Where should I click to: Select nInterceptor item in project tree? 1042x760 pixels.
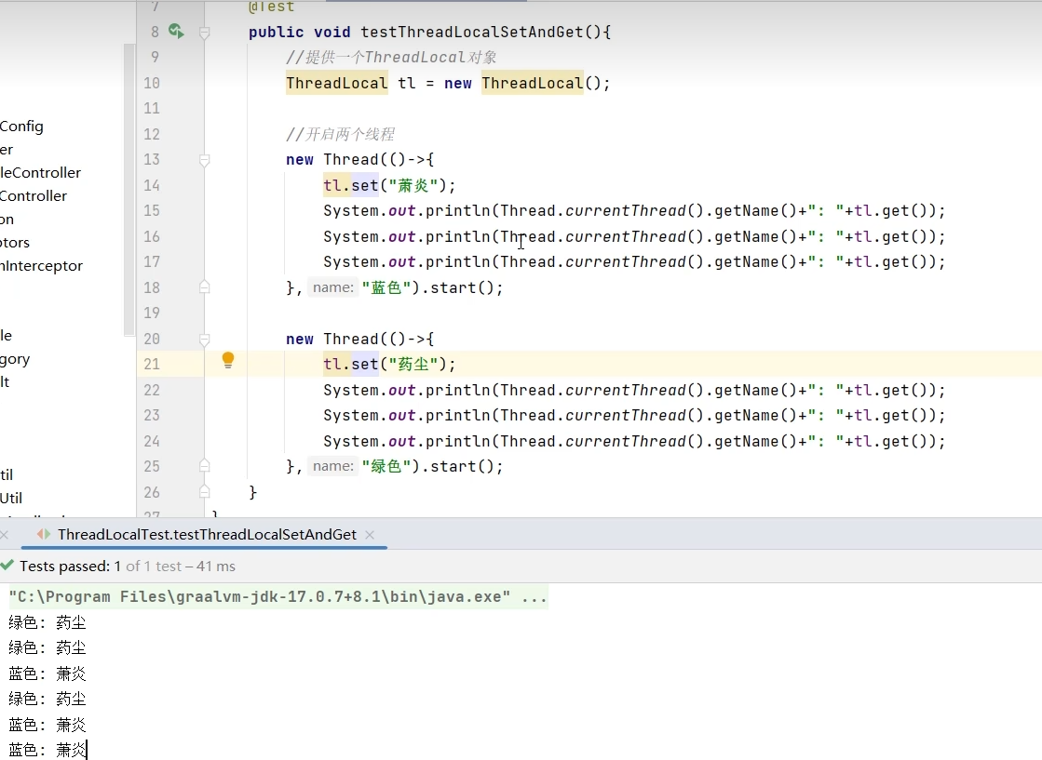pos(42,265)
